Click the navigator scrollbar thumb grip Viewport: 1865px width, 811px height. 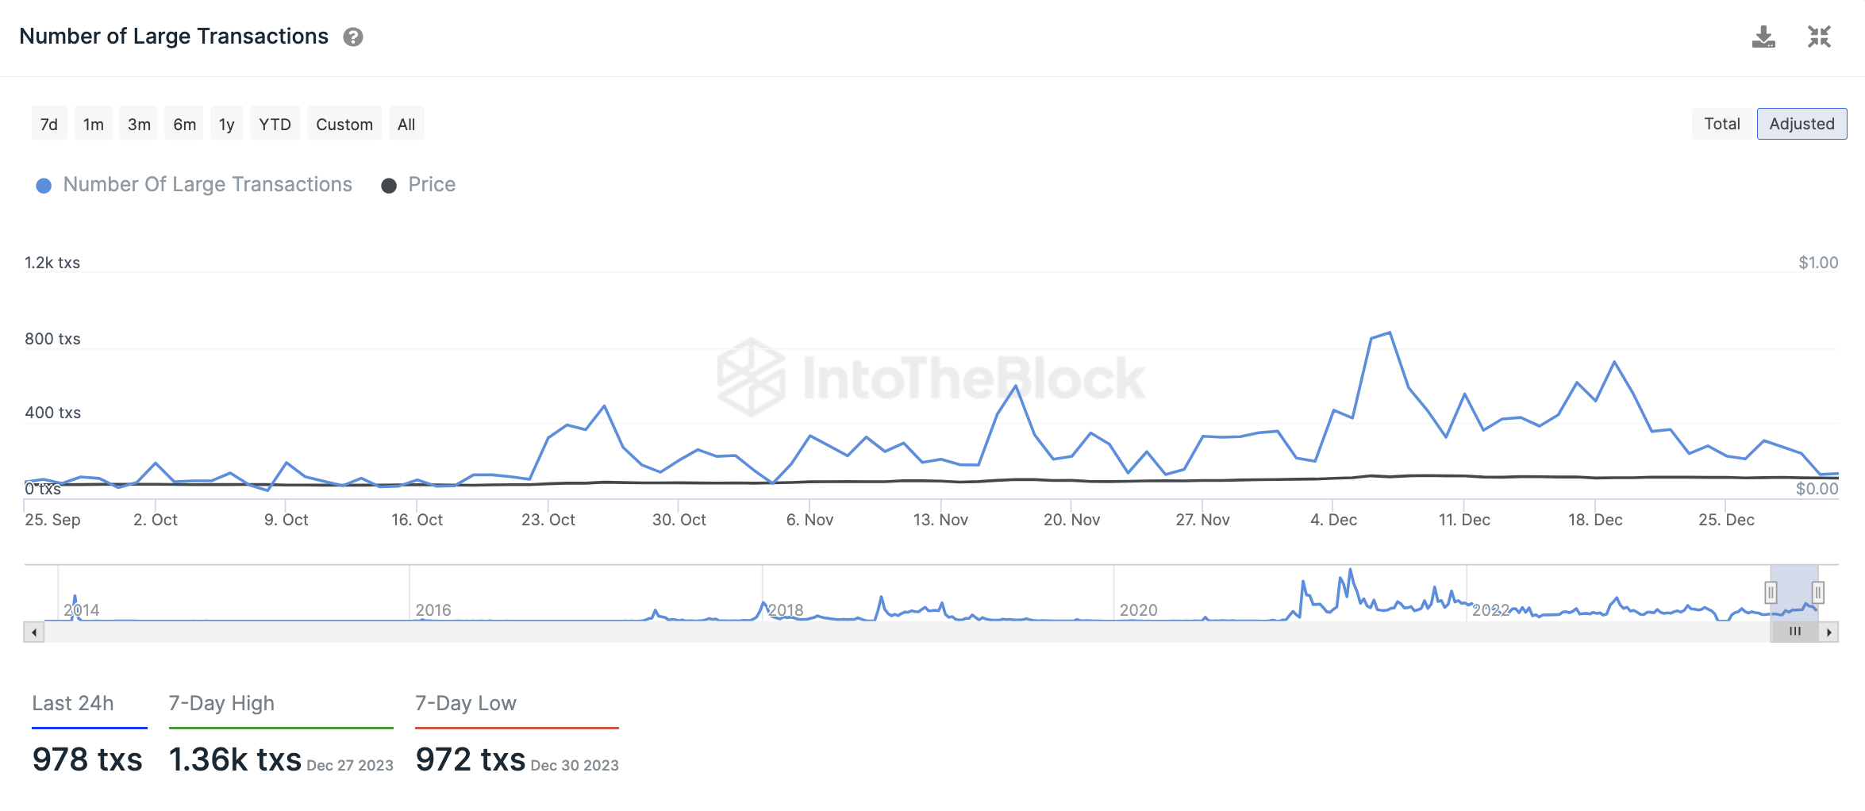click(1794, 632)
